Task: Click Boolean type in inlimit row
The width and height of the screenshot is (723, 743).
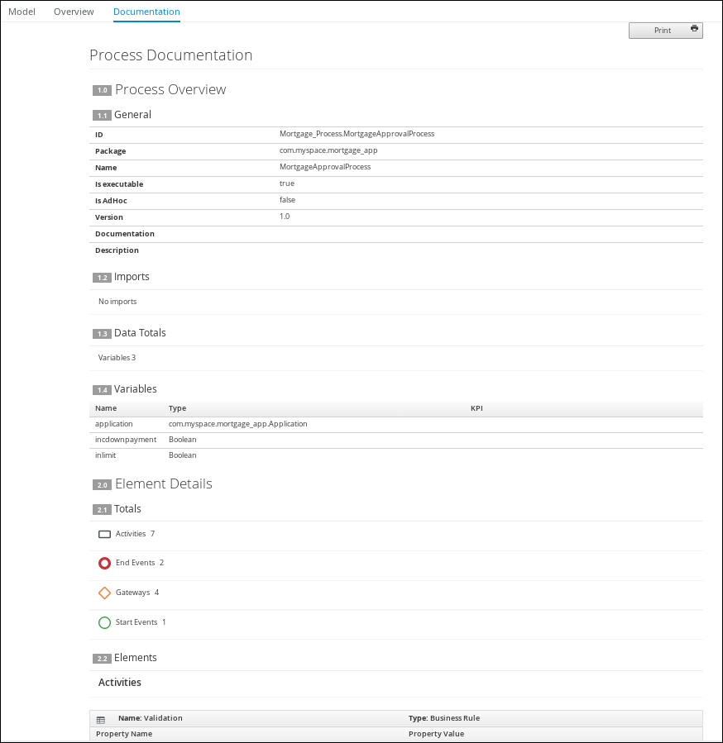Action: [182, 455]
